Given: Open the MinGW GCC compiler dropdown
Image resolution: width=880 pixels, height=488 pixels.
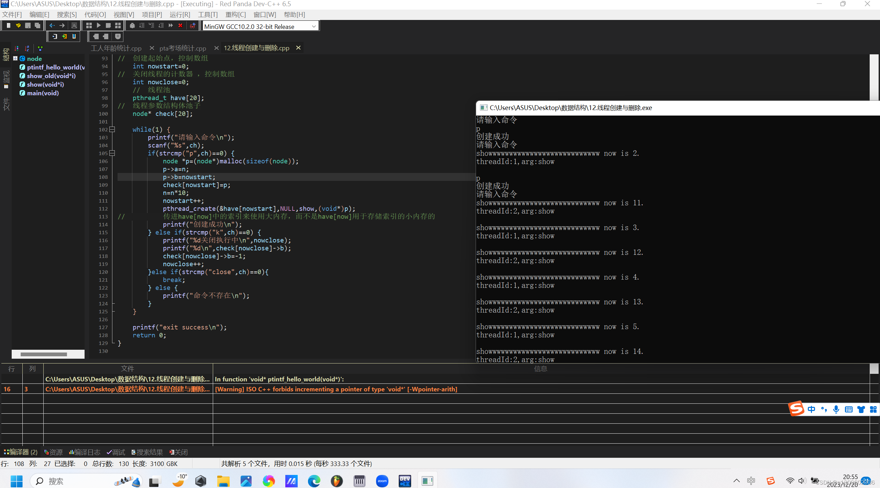Looking at the screenshot, I should point(313,26).
